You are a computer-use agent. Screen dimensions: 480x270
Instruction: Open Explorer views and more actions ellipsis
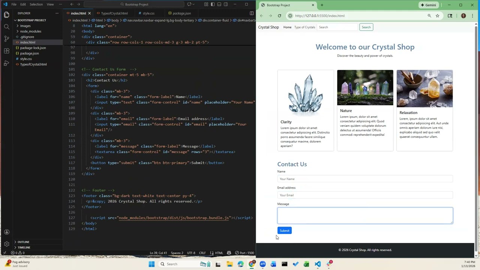point(57,13)
